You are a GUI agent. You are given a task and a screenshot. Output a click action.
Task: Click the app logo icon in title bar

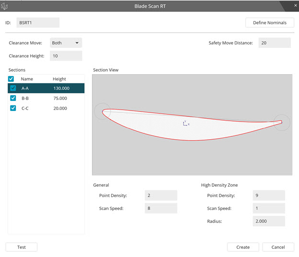[5, 6]
